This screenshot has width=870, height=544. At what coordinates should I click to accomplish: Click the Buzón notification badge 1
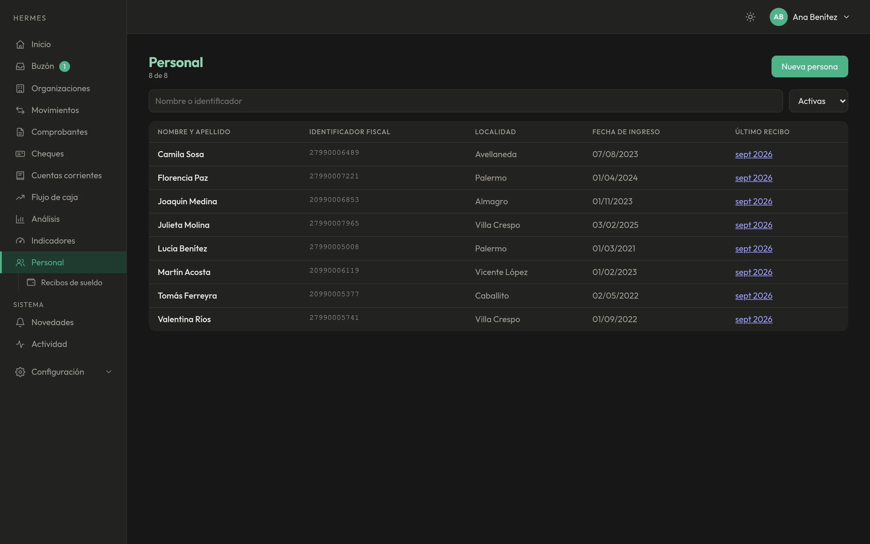64,66
